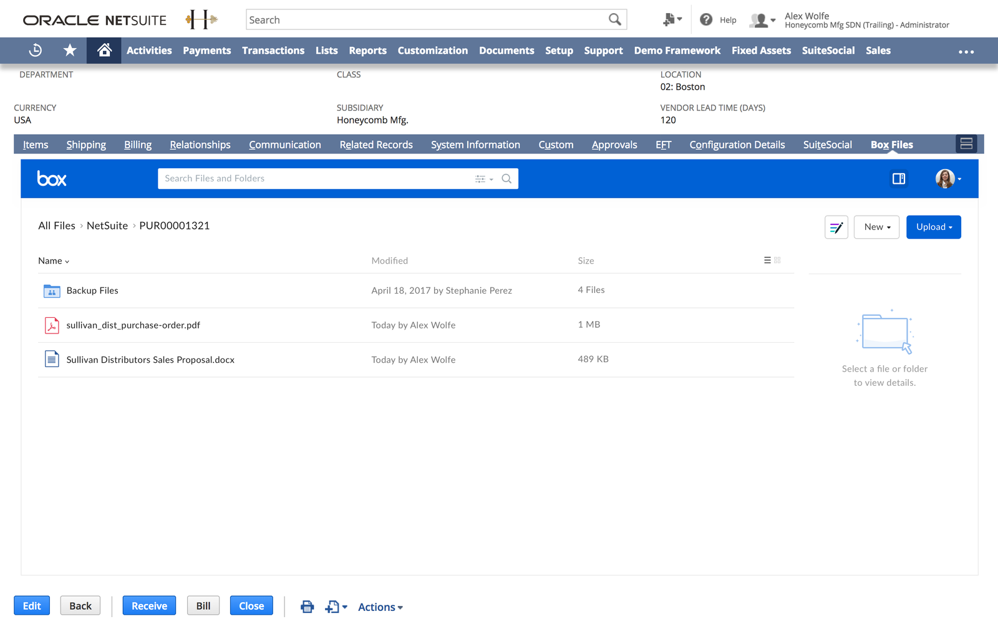Click the Box logo
The width and height of the screenshot is (998, 624).
[x=52, y=179]
